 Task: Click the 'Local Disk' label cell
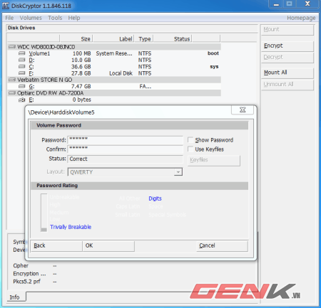pos(121,73)
